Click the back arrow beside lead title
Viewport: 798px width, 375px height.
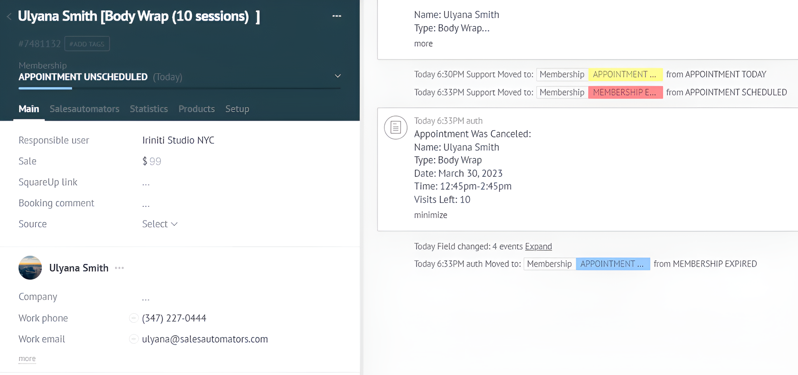pos(9,17)
